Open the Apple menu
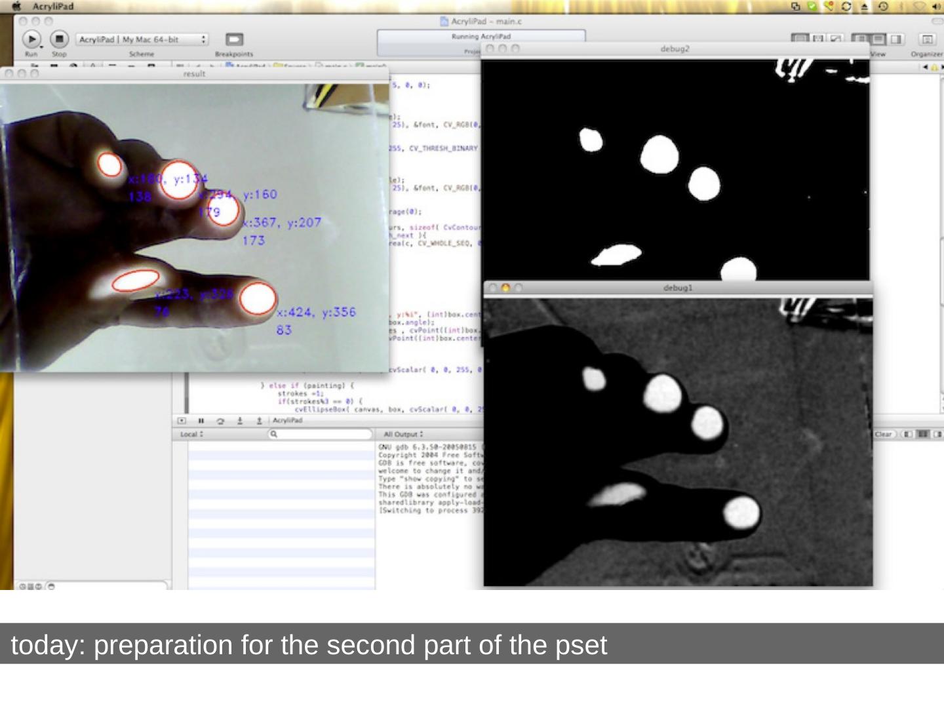 click(x=16, y=7)
